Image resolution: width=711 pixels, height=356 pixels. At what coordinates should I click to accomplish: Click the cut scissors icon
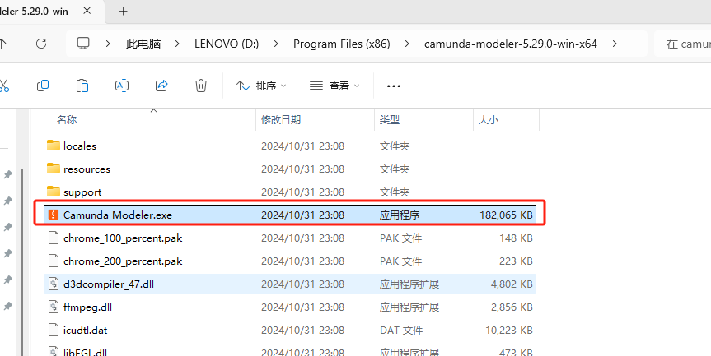4,85
